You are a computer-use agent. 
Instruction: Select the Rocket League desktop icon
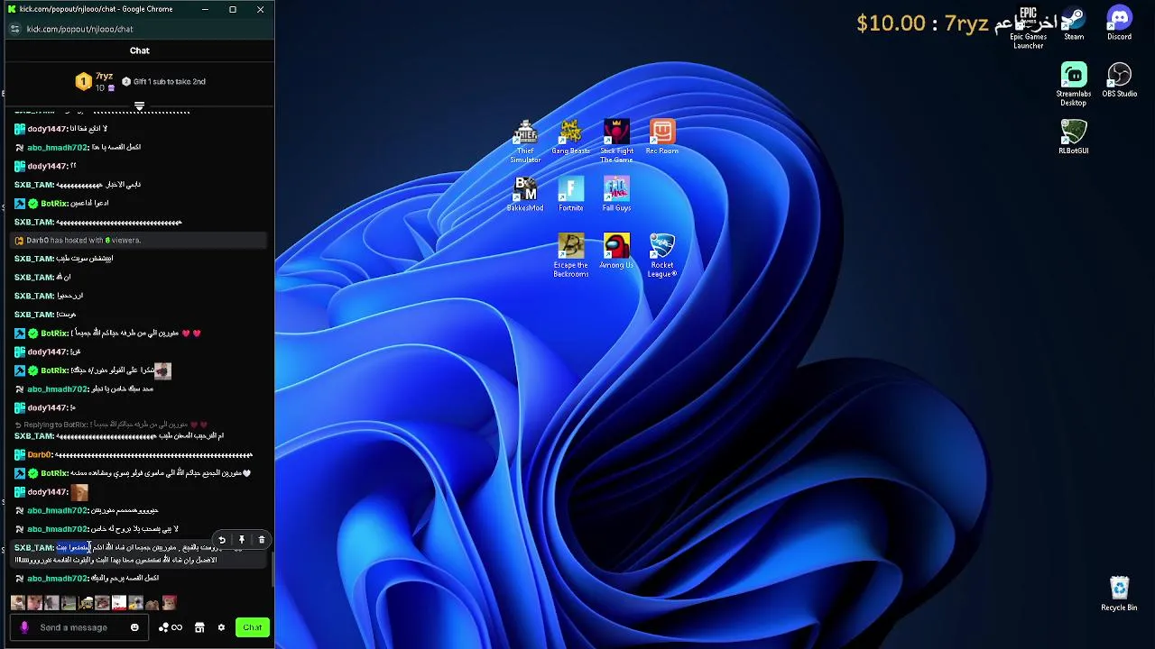[662, 256]
